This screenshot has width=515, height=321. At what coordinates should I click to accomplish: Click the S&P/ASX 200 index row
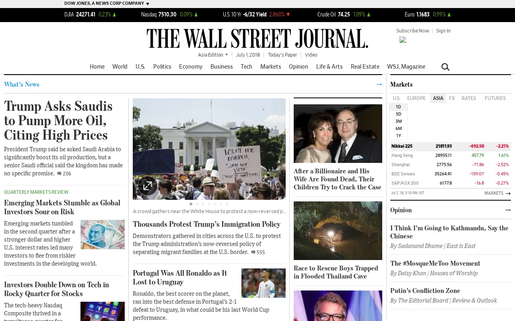[451, 183]
